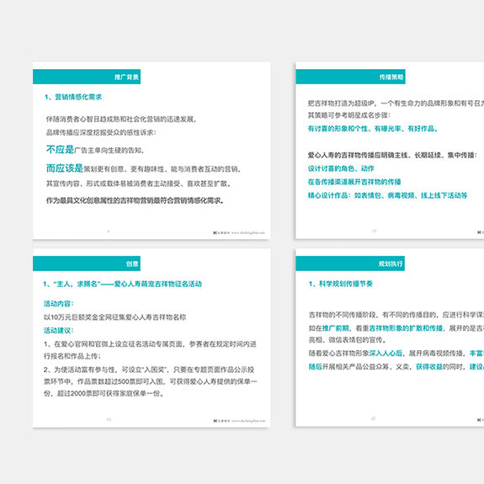Click the line starting 爱心人寿的吉祥物传播应明确主线

[x=392, y=155]
